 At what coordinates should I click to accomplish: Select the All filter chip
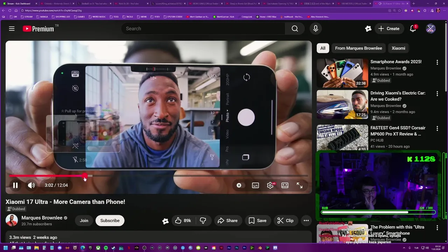[323, 48]
